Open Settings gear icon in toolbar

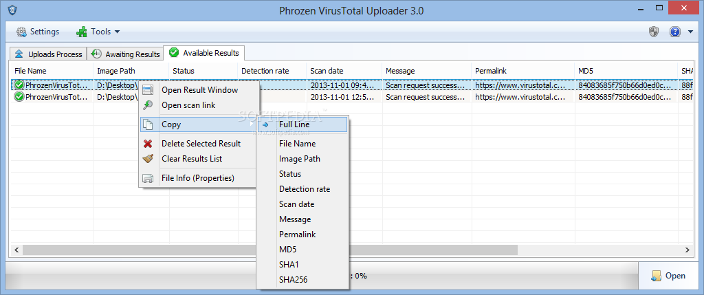21,32
